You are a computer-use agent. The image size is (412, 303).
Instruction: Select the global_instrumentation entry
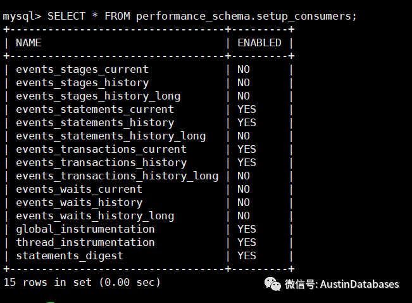point(85,229)
